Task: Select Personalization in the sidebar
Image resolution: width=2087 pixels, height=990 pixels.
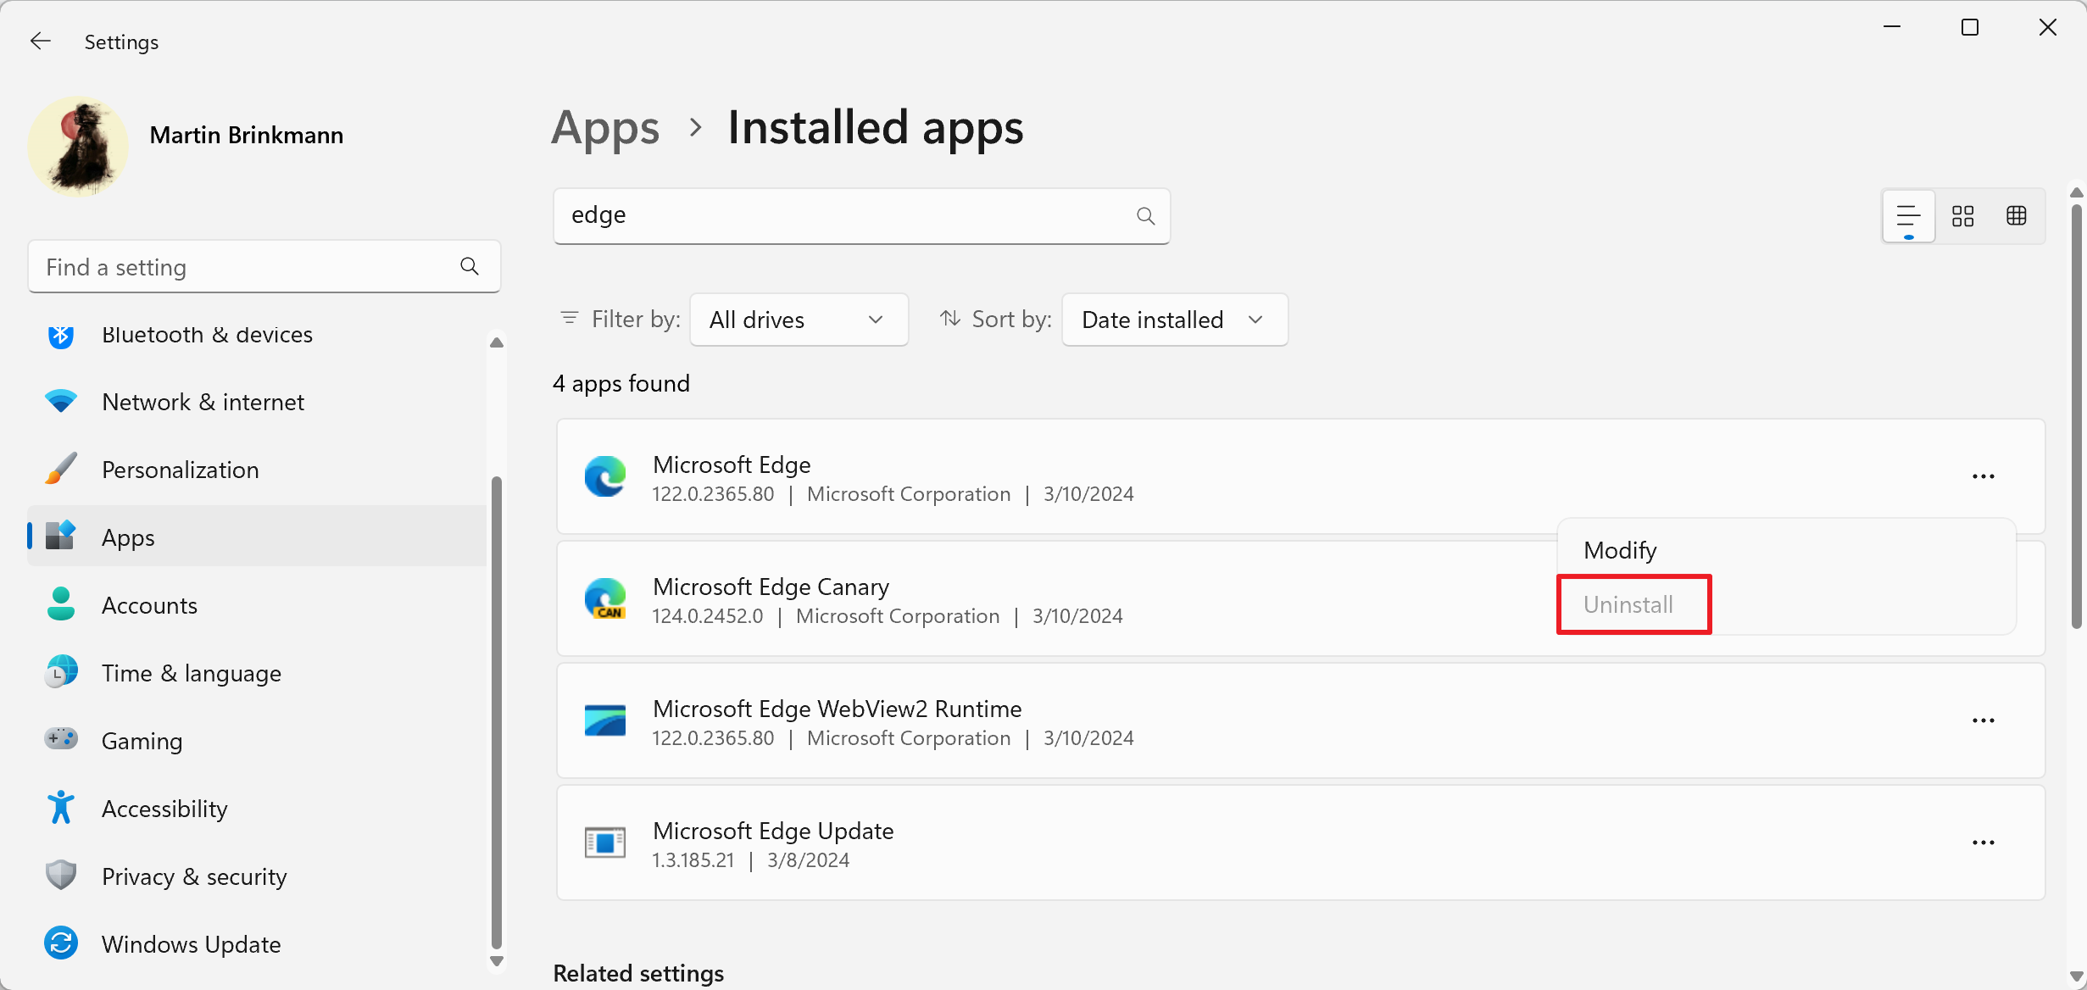Action: [x=257, y=470]
